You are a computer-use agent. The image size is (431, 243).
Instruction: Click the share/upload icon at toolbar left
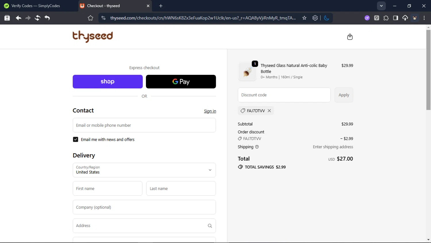(7, 18)
